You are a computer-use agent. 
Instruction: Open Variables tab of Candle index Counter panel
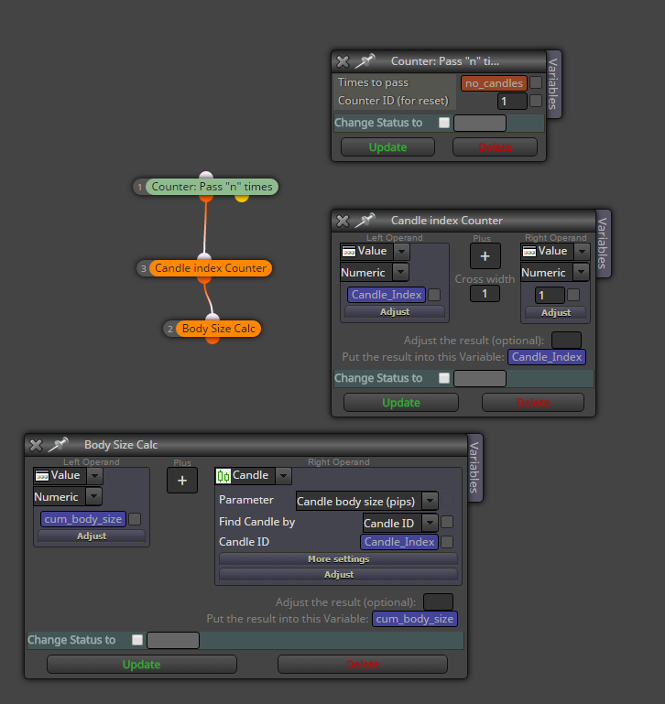[x=603, y=243]
